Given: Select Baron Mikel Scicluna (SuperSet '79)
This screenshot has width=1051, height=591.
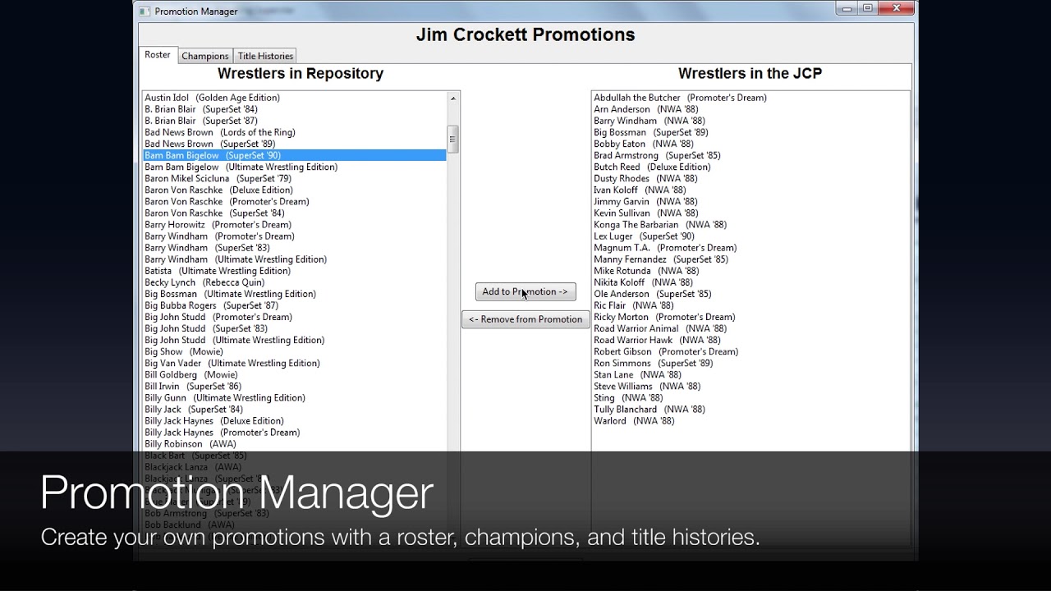Looking at the screenshot, I should coord(295,178).
